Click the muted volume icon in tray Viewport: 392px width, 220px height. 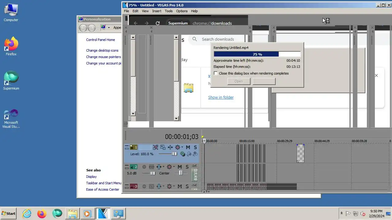(363, 214)
